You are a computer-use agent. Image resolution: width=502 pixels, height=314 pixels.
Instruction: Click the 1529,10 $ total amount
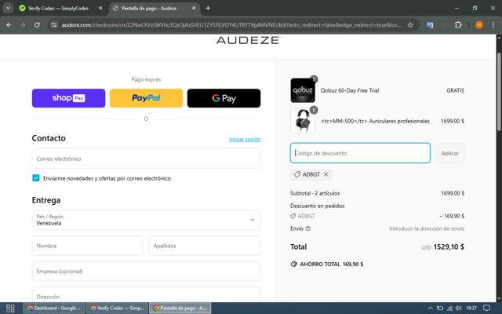click(x=449, y=246)
